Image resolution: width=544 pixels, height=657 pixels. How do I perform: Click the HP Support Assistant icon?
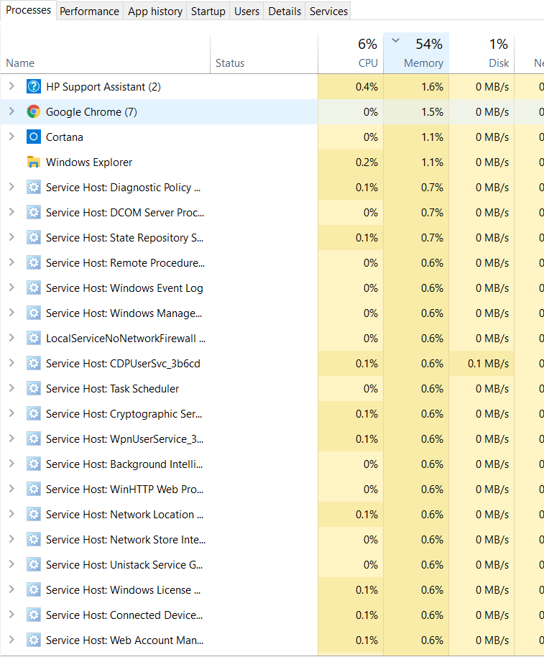(x=33, y=86)
